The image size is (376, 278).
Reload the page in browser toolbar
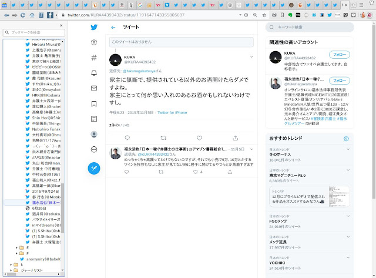coord(23,15)
